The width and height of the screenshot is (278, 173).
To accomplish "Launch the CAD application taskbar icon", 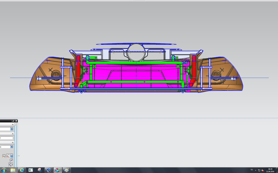I will [57, 170].
